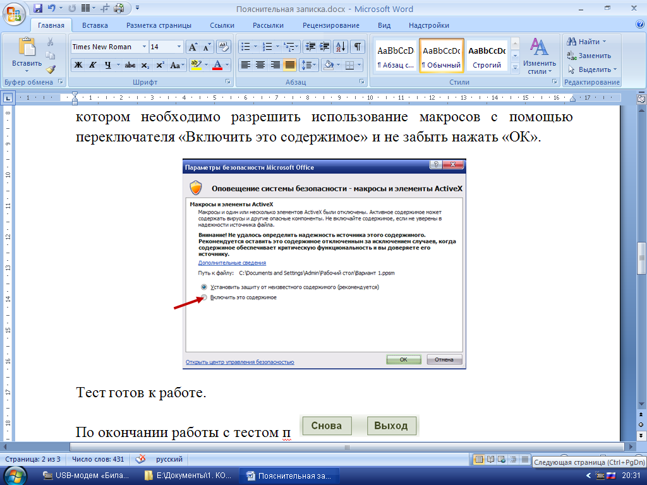Align the paragraph to the left
647x485 pixels.
tap(246, 65)
